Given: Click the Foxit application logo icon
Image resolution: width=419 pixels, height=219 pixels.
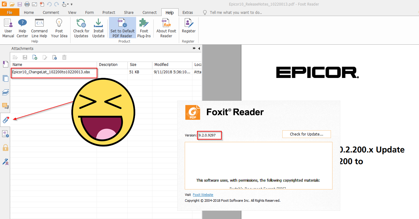Looking at the screenshot, I should [4, 4].
